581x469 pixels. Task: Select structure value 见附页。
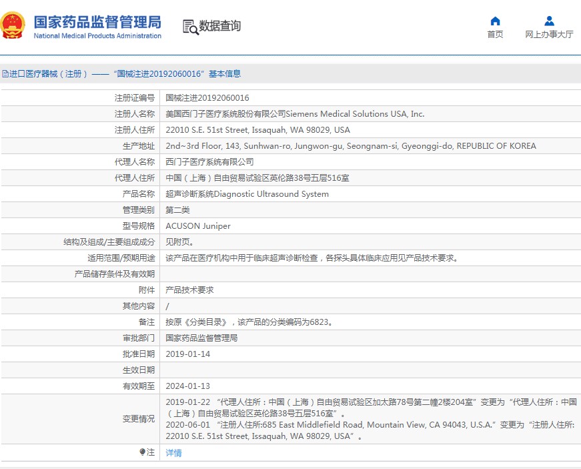pyautogui.click(x=179, y=242)
